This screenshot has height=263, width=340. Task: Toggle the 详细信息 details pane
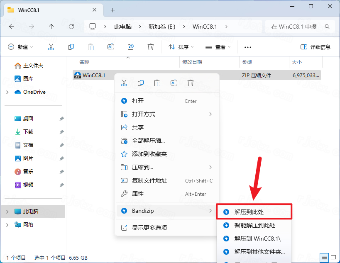[x=316, y=47]
